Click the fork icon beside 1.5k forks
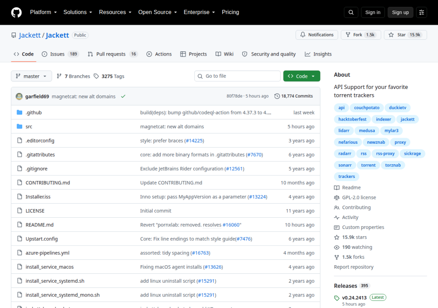Viewport: 438px width, 308px height. [x=337, y=257]
